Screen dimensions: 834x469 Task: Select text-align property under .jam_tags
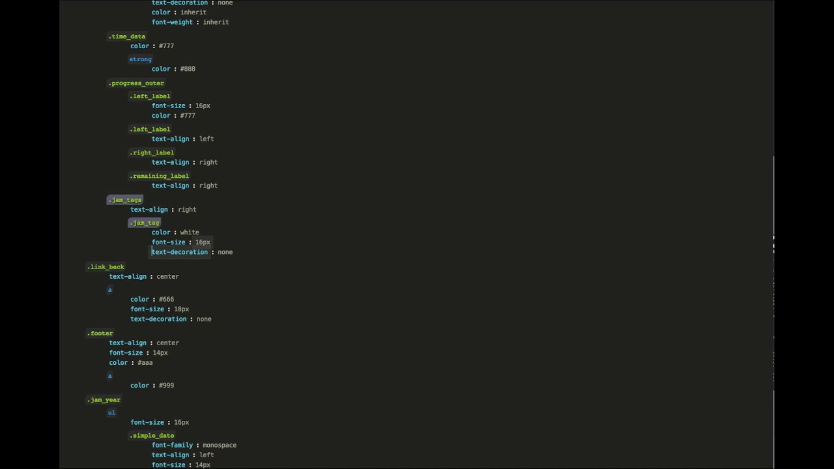[149, 210]
